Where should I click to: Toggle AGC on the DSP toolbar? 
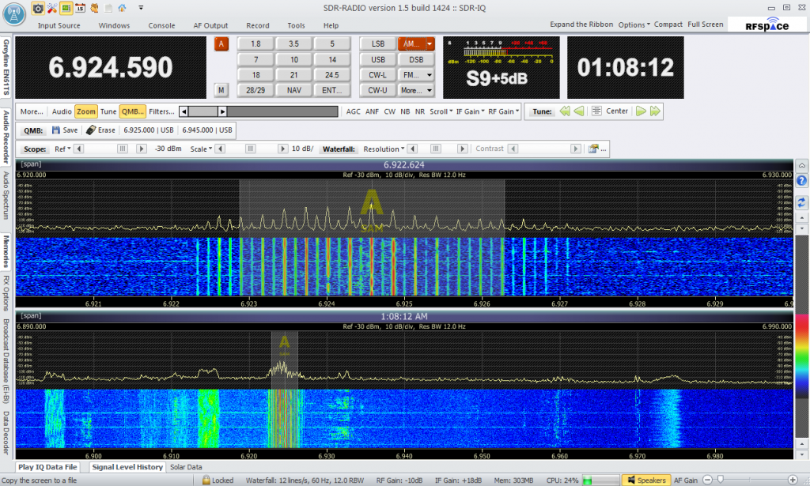354,111
